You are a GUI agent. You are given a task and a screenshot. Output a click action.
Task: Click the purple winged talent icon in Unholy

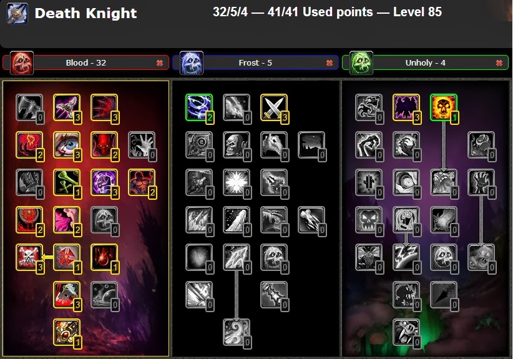[x=406, y=107]
